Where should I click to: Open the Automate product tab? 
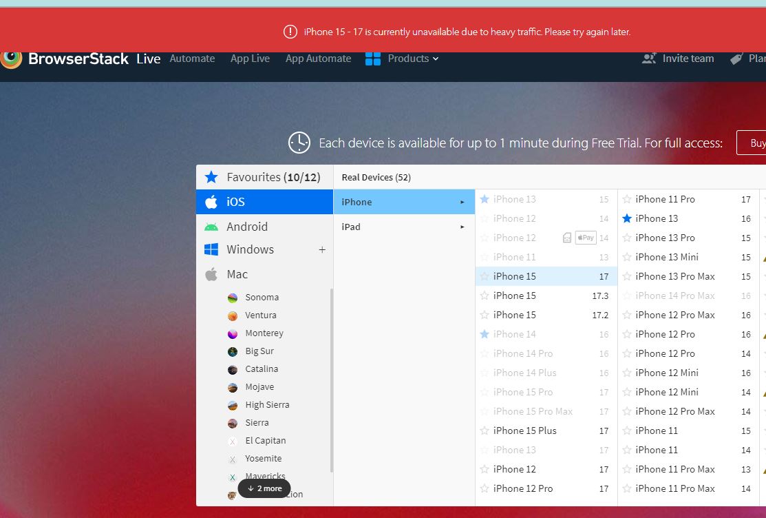pos(192,59)
